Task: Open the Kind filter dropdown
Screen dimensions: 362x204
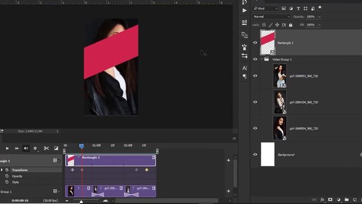Action: [x=265, y=8]
